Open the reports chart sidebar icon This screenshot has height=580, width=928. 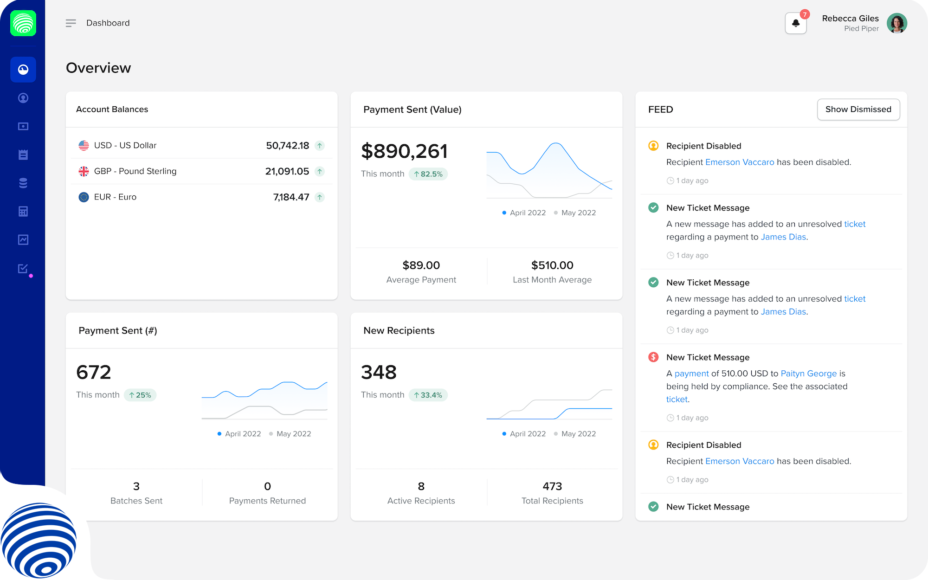(23, 240)
